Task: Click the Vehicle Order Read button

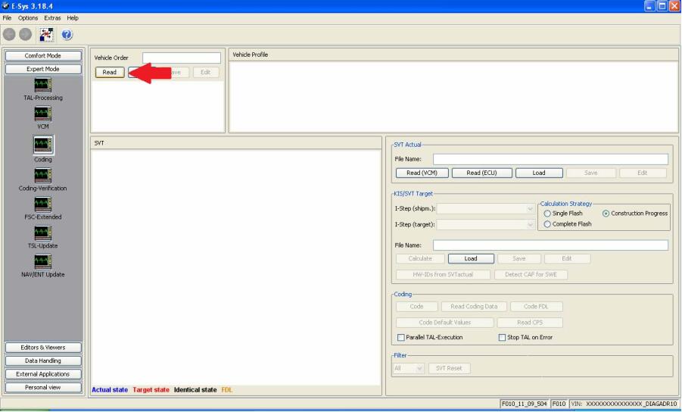Action: pos(110,72)
